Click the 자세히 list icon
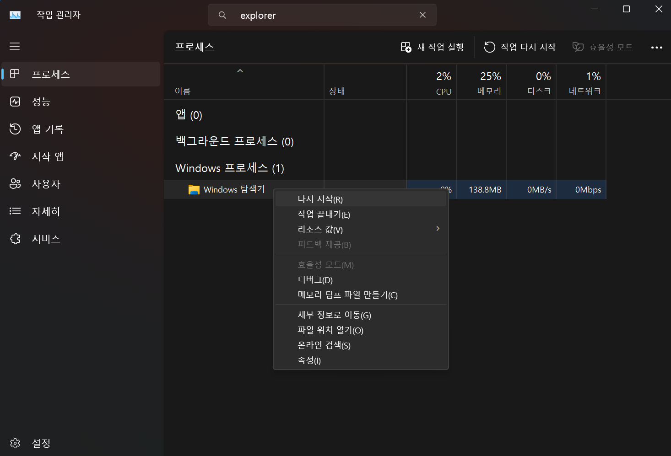671x456 pixels. point(15,211)
